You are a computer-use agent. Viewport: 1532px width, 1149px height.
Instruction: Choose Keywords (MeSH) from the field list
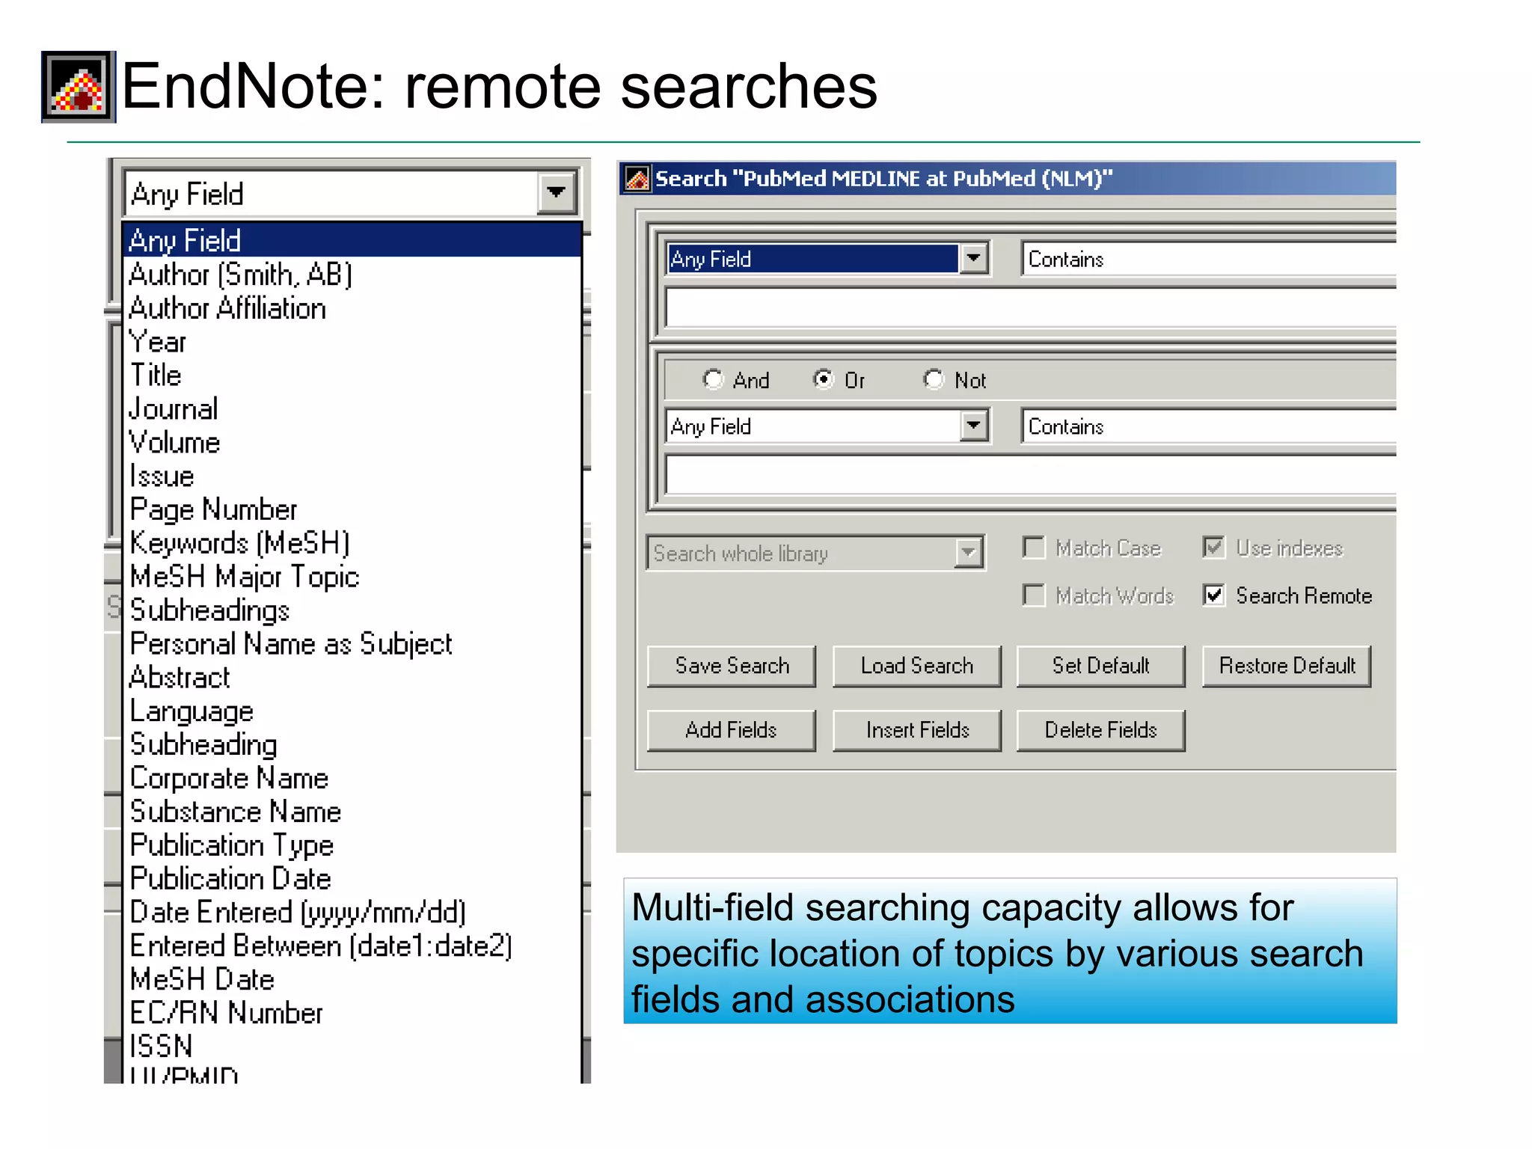point(352,543)
